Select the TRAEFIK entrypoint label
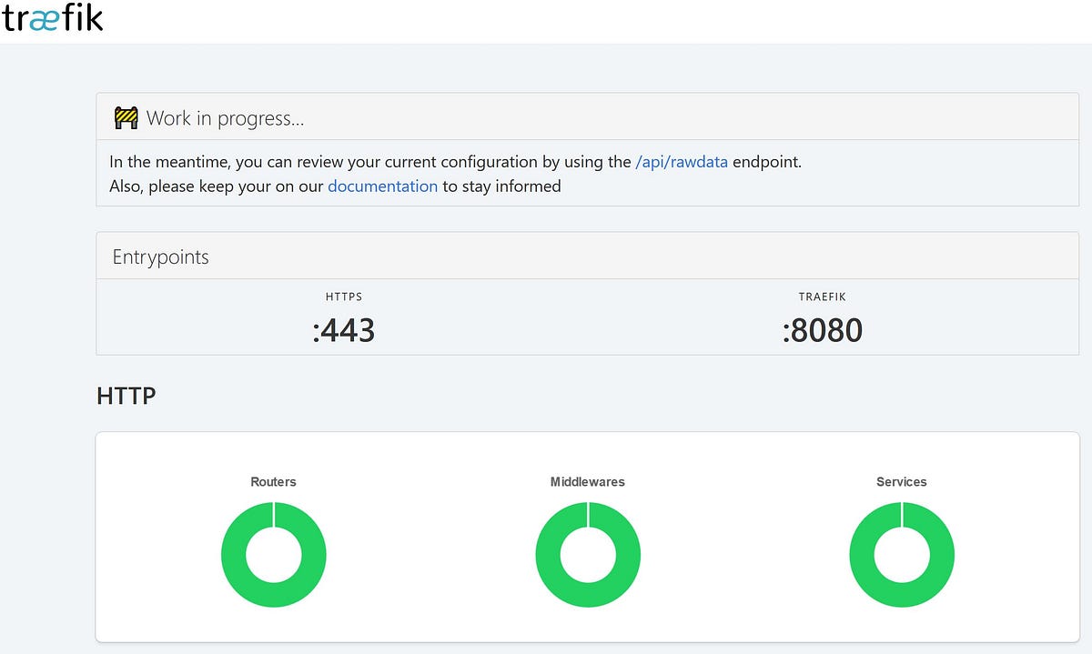This screenshot has height=654, width=1092. tap(822, 297)
